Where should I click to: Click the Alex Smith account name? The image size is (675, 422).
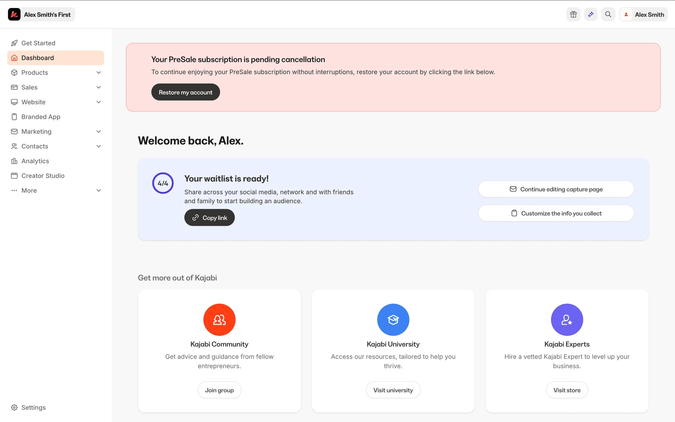649,14
